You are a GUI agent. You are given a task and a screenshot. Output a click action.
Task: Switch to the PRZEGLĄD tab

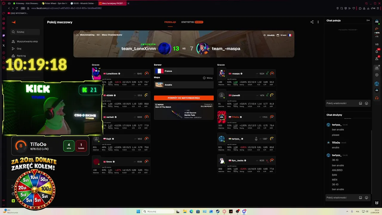tap(170, 22)
